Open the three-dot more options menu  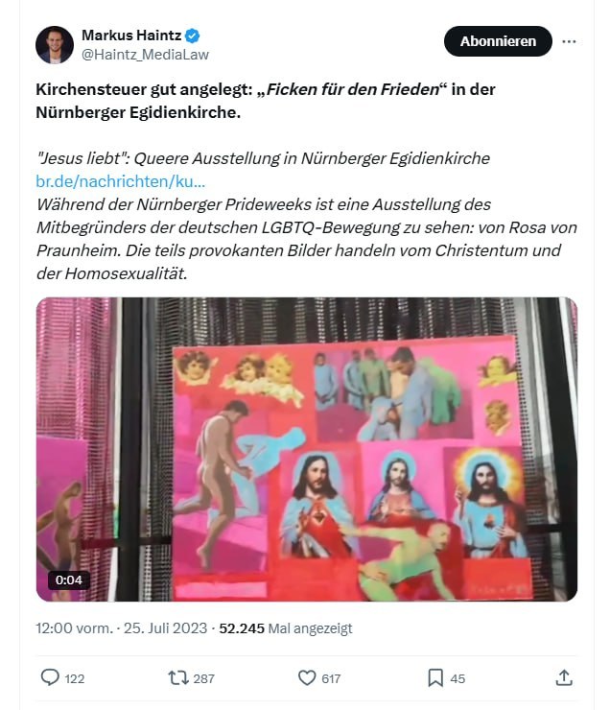[x=569, y=41]
